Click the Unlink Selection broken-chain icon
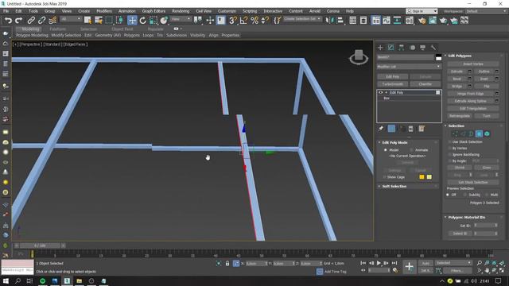The height and width of the screenshot is (286, 509). (x=41, y=21)
